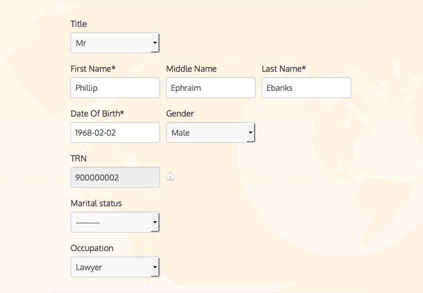This screenshot has width=423, height=293.
Task: Expand the Gender dropdown set to Male
Action: tap(210, 133)
